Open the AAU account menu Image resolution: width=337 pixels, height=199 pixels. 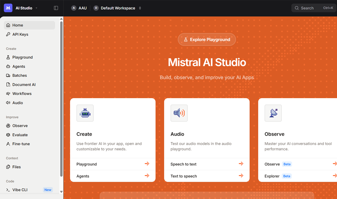pos(79,8)
